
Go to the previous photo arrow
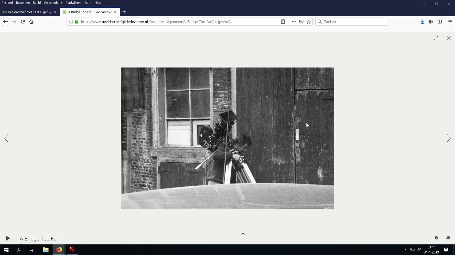tap(6, 138)
